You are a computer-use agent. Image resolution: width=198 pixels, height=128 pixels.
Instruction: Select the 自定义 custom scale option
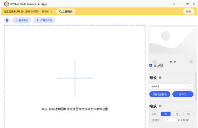(x=156, y=120)
